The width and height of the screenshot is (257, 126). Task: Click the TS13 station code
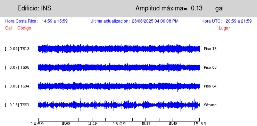click(x=25, y=49)
